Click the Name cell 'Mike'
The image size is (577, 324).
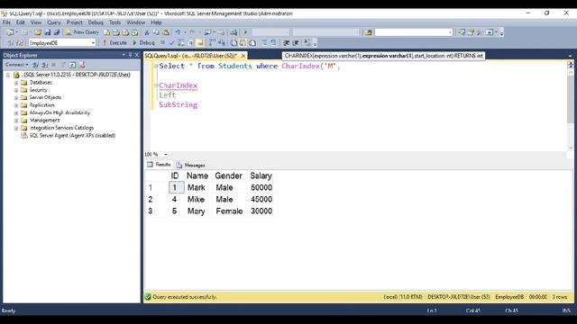tap(196, 200)
